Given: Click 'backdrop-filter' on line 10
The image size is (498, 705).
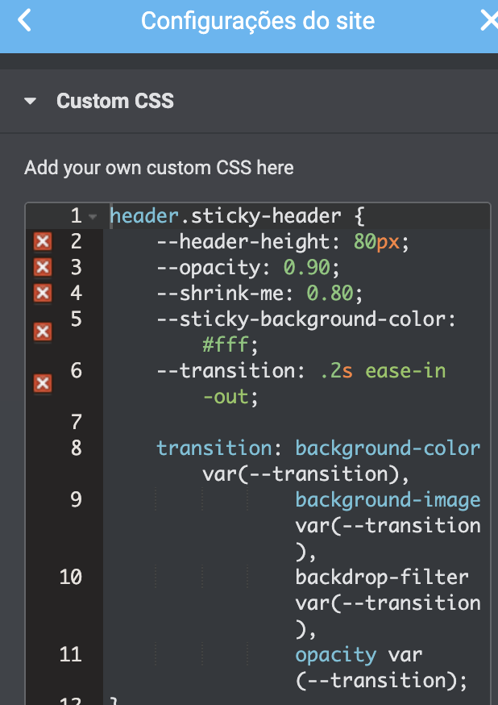Looking at the screenshot, I should 382,578.
